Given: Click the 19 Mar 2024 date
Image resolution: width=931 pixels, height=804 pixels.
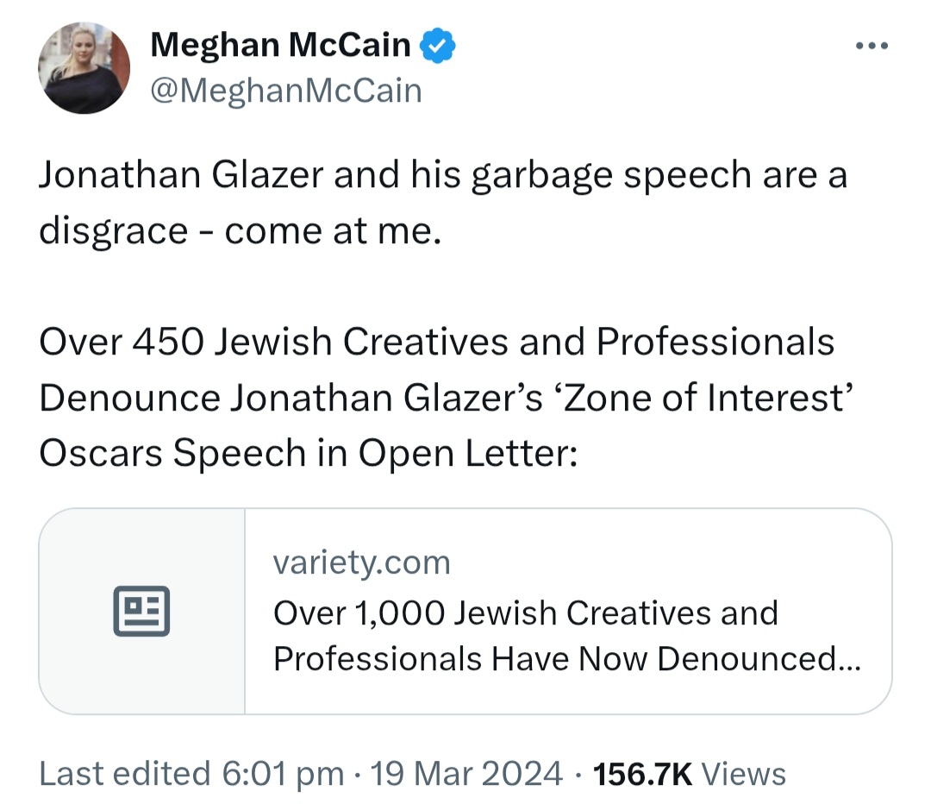Looking at the screenshot, I should 466,774.
